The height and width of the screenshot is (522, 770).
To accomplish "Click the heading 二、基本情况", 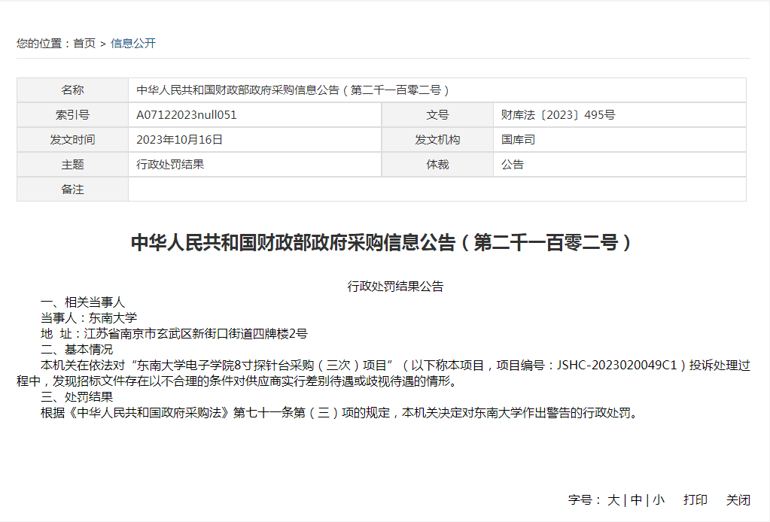I will [x=77, y=349].
